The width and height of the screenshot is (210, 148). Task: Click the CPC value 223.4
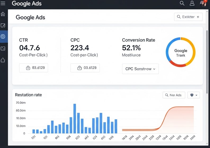click(x=80, y=48)
